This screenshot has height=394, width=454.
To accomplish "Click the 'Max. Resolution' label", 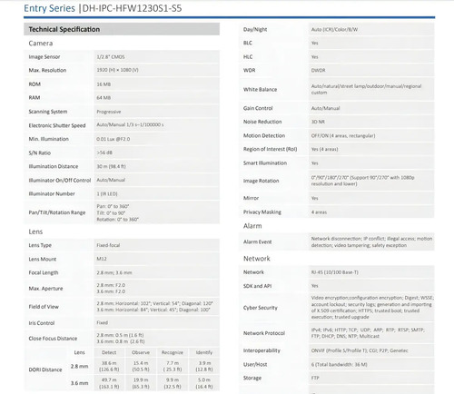I will coord(47,70).
